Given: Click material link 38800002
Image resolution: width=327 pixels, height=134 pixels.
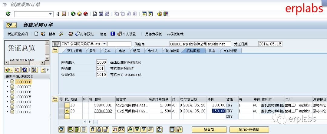Looking at the screenshot, I should coord(103,111).
